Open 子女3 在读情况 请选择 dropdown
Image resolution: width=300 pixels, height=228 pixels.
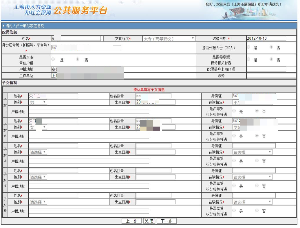pos(253,152)
